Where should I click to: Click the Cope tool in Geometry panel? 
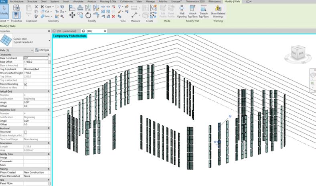pyautogui.click(x=46, y=7)
